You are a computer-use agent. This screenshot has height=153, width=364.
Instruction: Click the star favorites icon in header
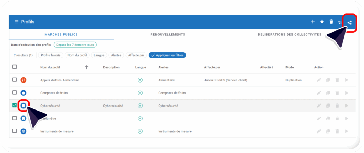(x=322, y=22)
